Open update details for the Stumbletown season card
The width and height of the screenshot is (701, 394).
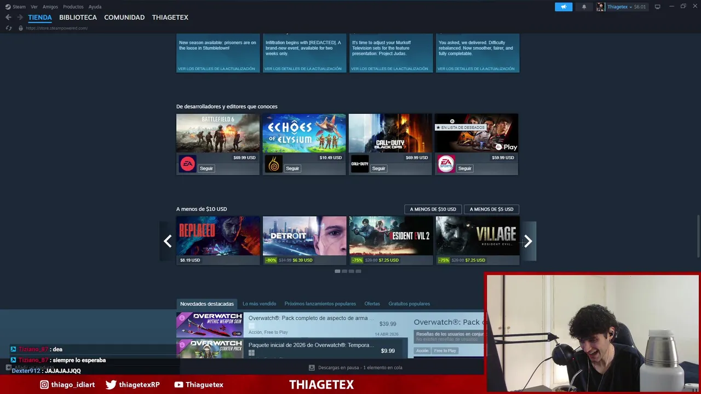pos(217,68)
